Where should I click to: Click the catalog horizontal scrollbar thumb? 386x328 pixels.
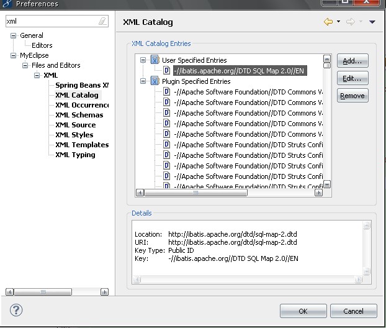point(195,193)
